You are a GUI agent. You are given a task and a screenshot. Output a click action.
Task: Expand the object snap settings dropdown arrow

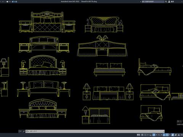click(x=170, y=135)
